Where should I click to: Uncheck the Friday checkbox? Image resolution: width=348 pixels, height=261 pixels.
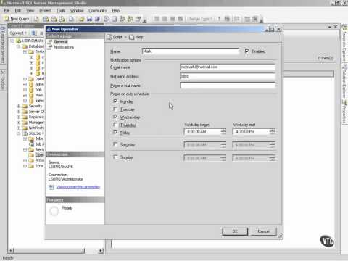coord(115,133)
